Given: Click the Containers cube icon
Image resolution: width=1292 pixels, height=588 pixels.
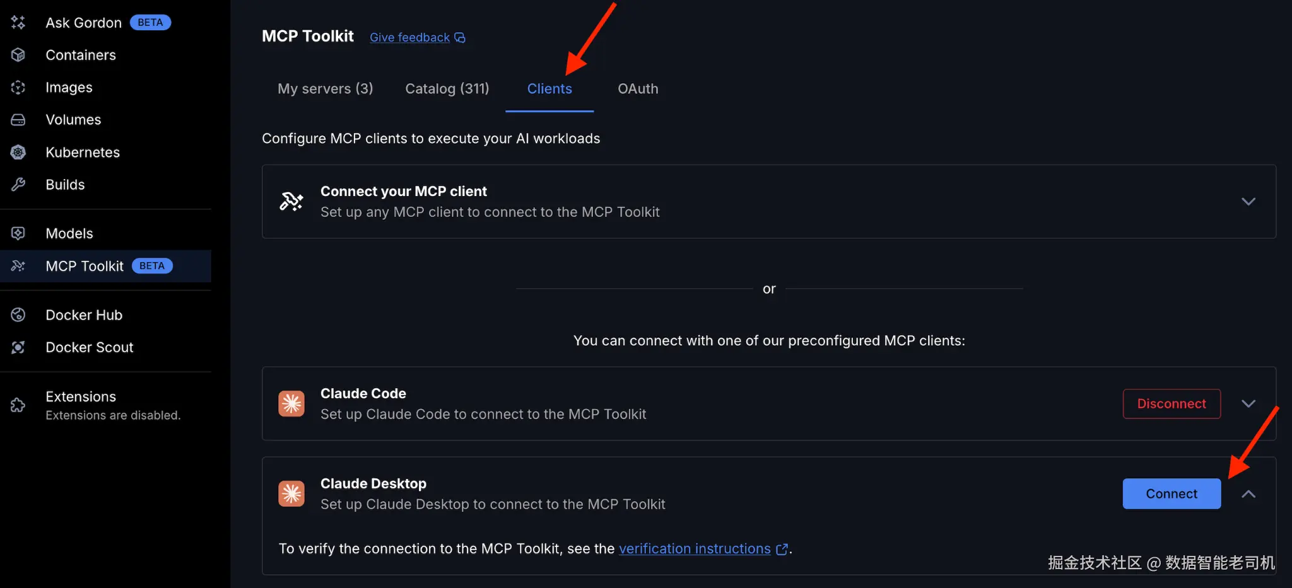Looking at the screenshot, I should pos(18,55).
